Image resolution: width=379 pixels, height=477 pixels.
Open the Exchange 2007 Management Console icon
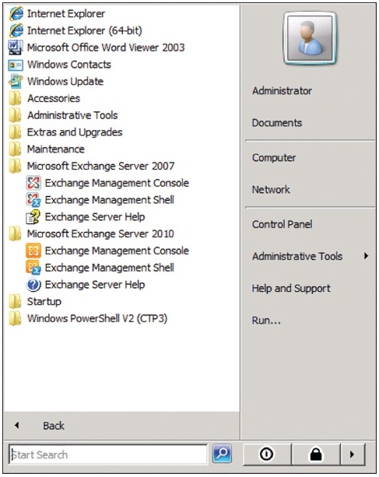point(33,183)
